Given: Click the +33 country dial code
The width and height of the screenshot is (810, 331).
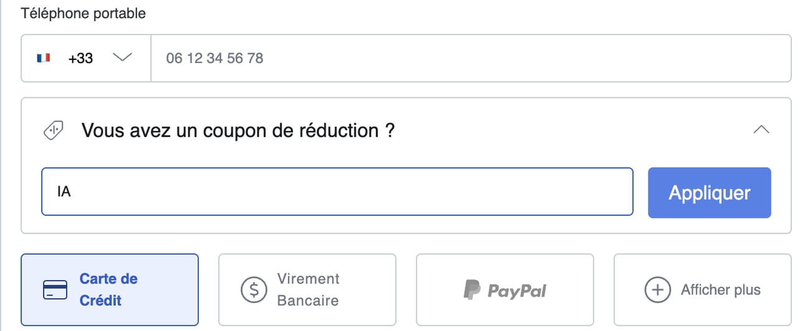Looking at the screenshot, I should pos(80,59).
